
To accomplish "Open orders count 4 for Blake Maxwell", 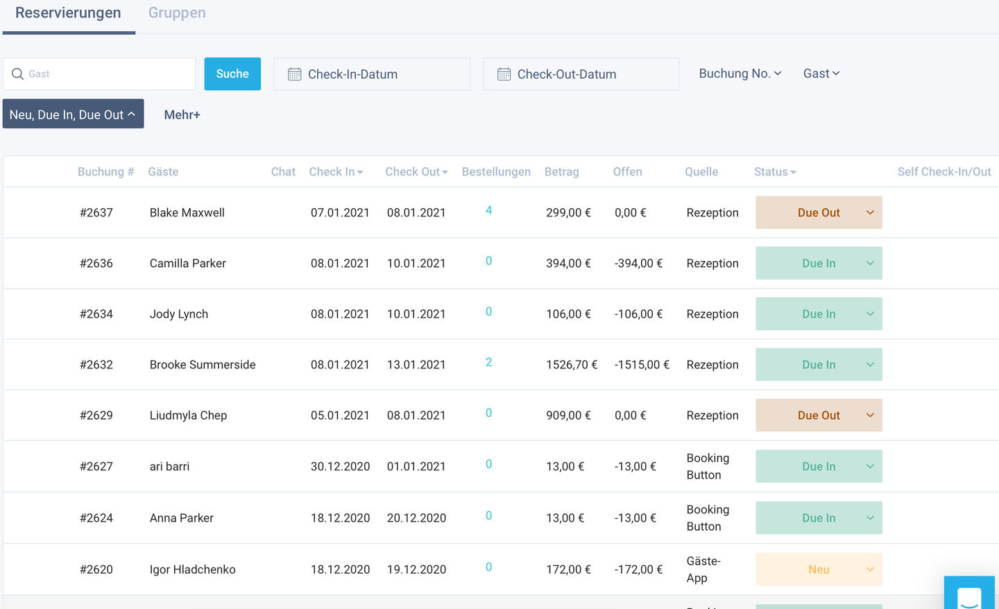I will point(488,210).
